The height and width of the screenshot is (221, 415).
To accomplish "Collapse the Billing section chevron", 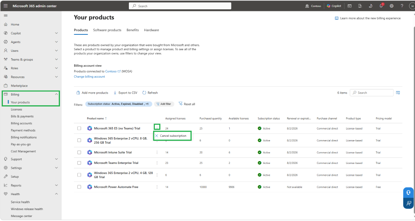I will pos(56,94).
